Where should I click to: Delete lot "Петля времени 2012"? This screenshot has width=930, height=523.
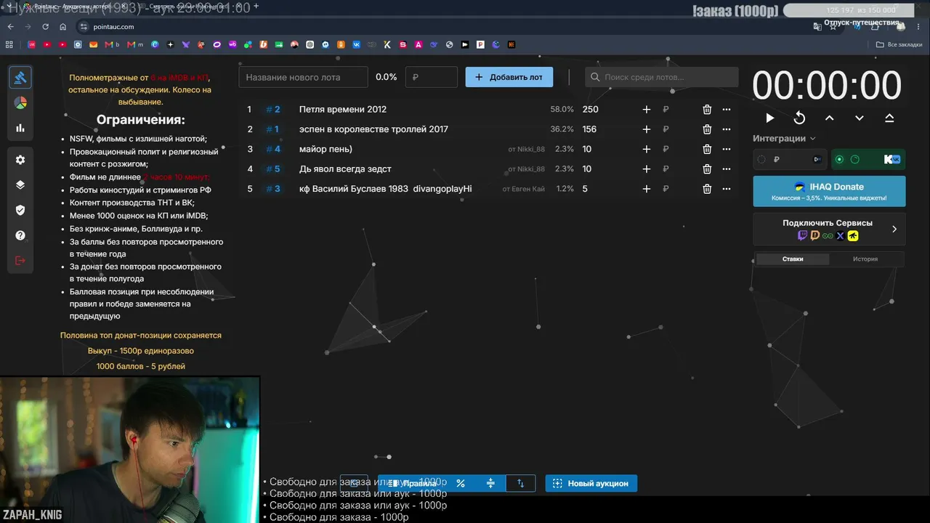(707, 110)
